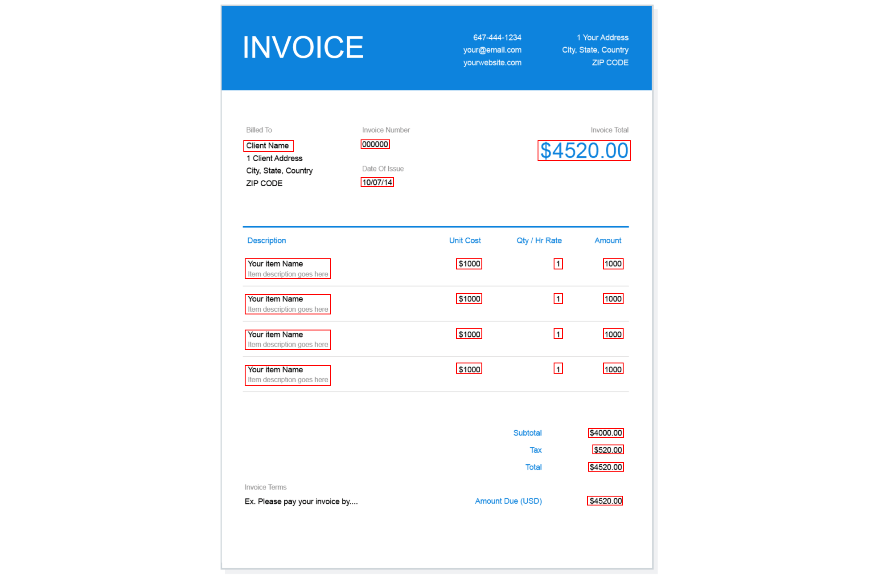
Task: Edit the second item description field
Action: coord(287,309)
